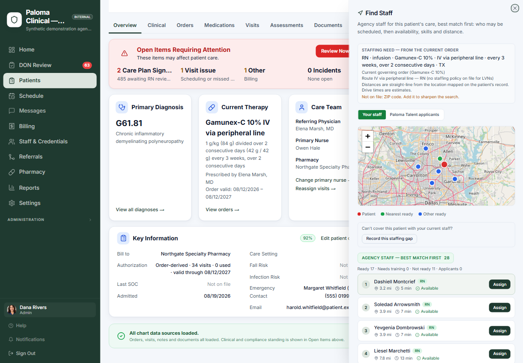Click the 1 Other Billing item
Image resolution: width=523 pixels, height=363 pixels.
(x=255, y=74)
